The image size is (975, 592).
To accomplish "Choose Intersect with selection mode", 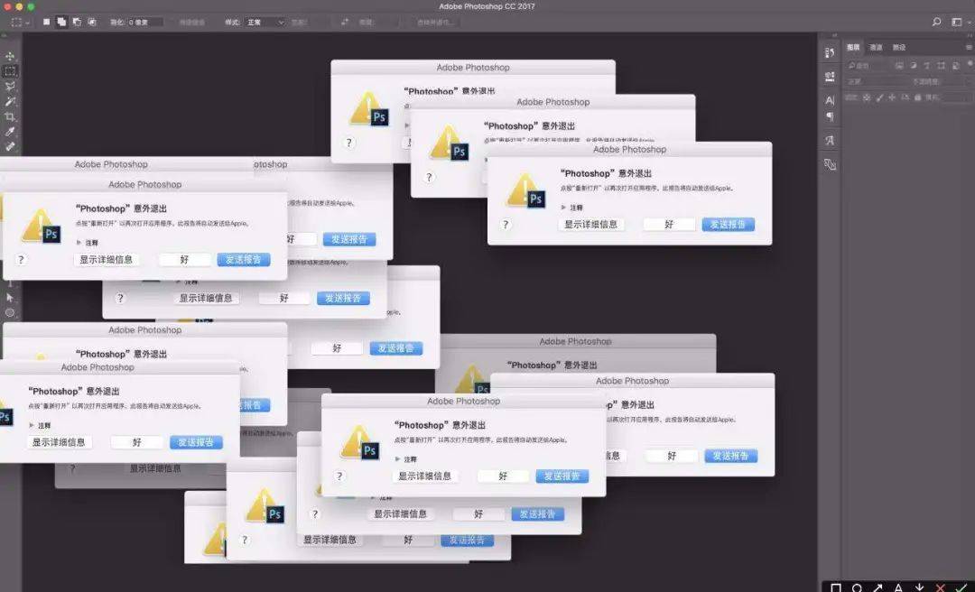I will coord(91,22).
